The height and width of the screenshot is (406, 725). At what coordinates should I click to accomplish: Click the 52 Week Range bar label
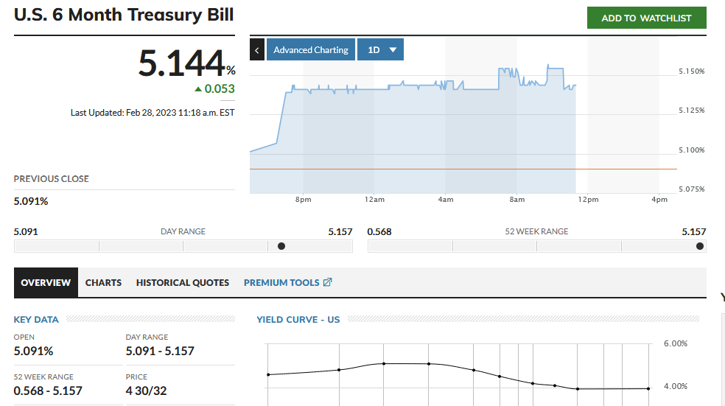pos(536,231)
